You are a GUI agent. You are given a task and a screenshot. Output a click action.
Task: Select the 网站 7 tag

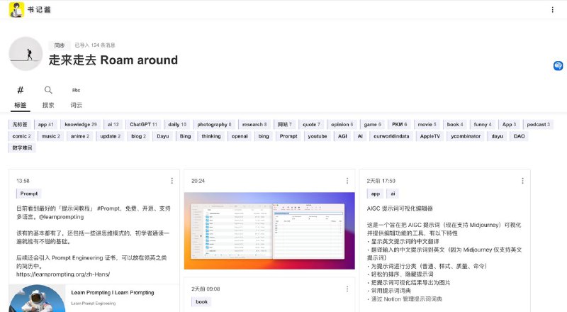pos(284,125)
